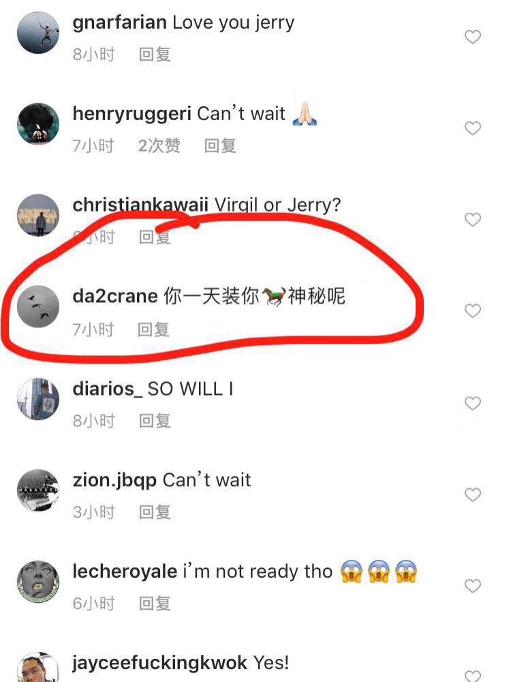Tap 回复 under henryruggeri's comment
Screen dimensions: 511x682
pos(220,146)
